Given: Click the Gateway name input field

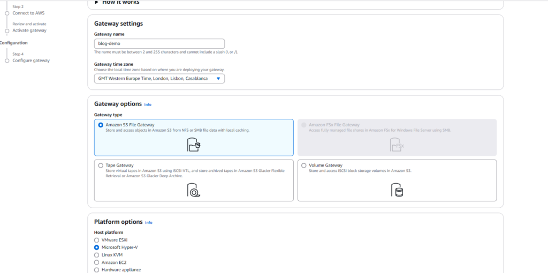Looking at the screenshot, I should click(159, 44).
